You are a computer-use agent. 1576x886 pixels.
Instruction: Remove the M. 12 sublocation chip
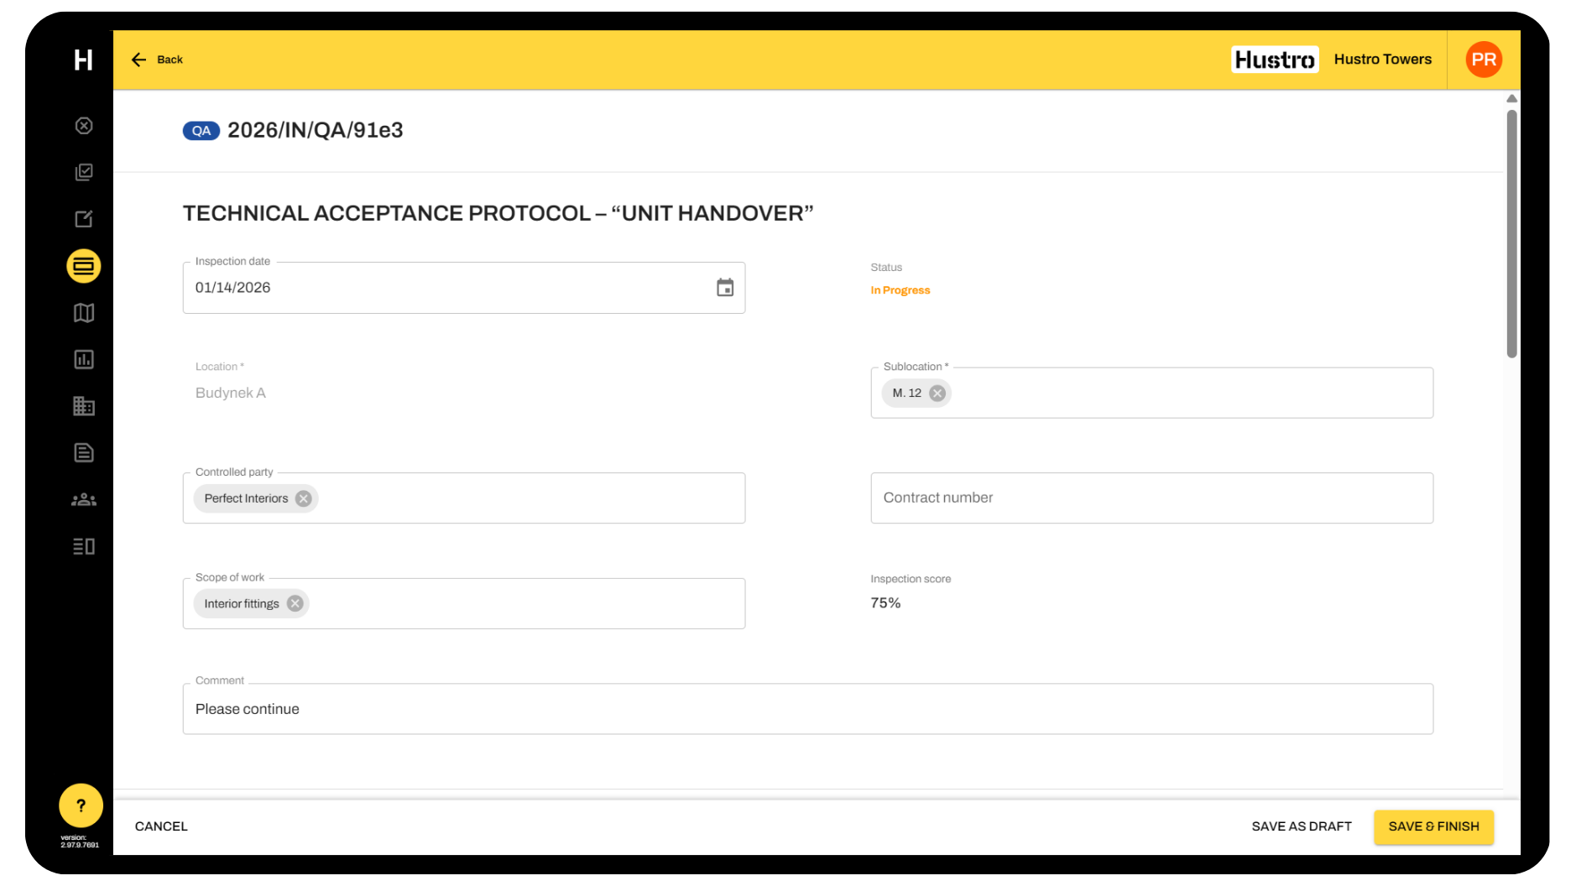pos(937,393)
